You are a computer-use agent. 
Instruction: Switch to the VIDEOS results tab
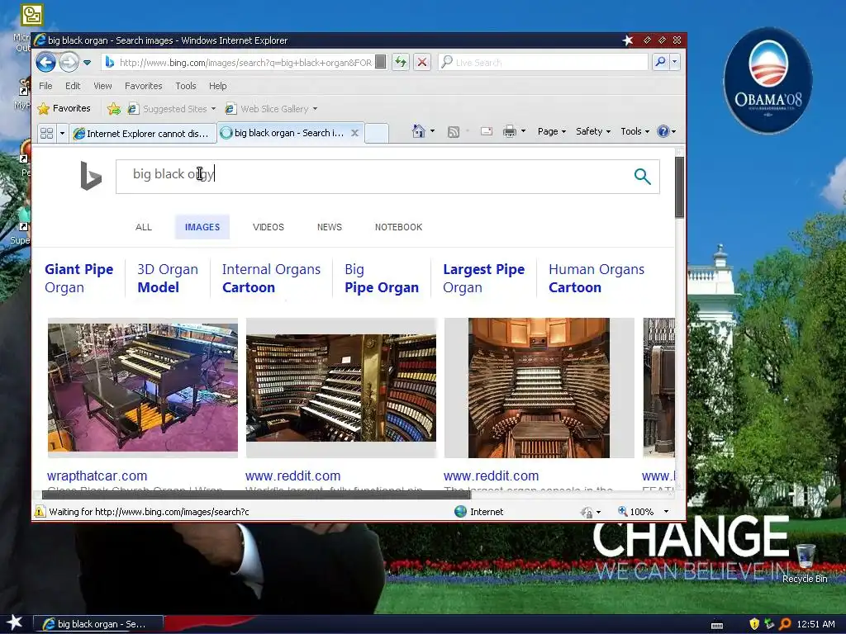click(269, 227)
